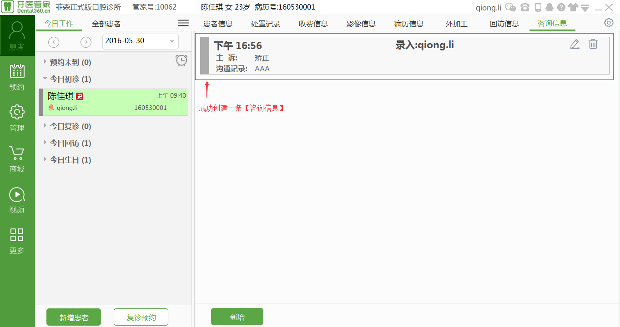The image size is (620, 327).
Task: Open help question mark icon
Action: [x=561, y=7]
